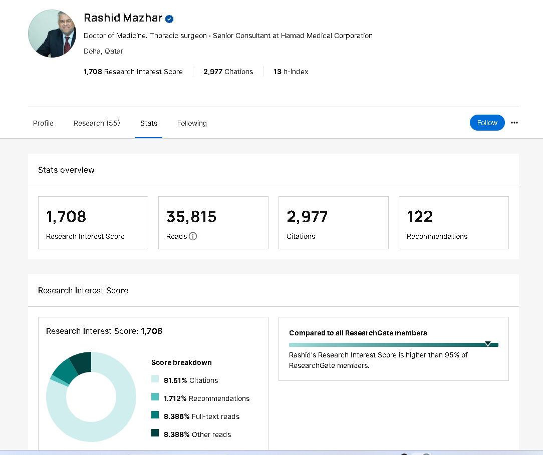Open the three-dot more options menu
The width and height of the screenshot is (543, 455).
point(514,123)
